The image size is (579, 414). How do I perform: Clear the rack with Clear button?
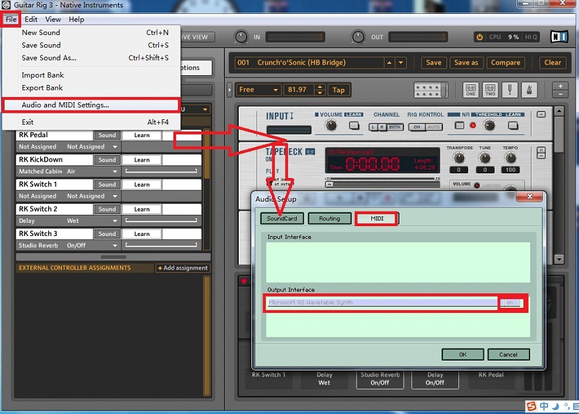click(x=553, y=63)
